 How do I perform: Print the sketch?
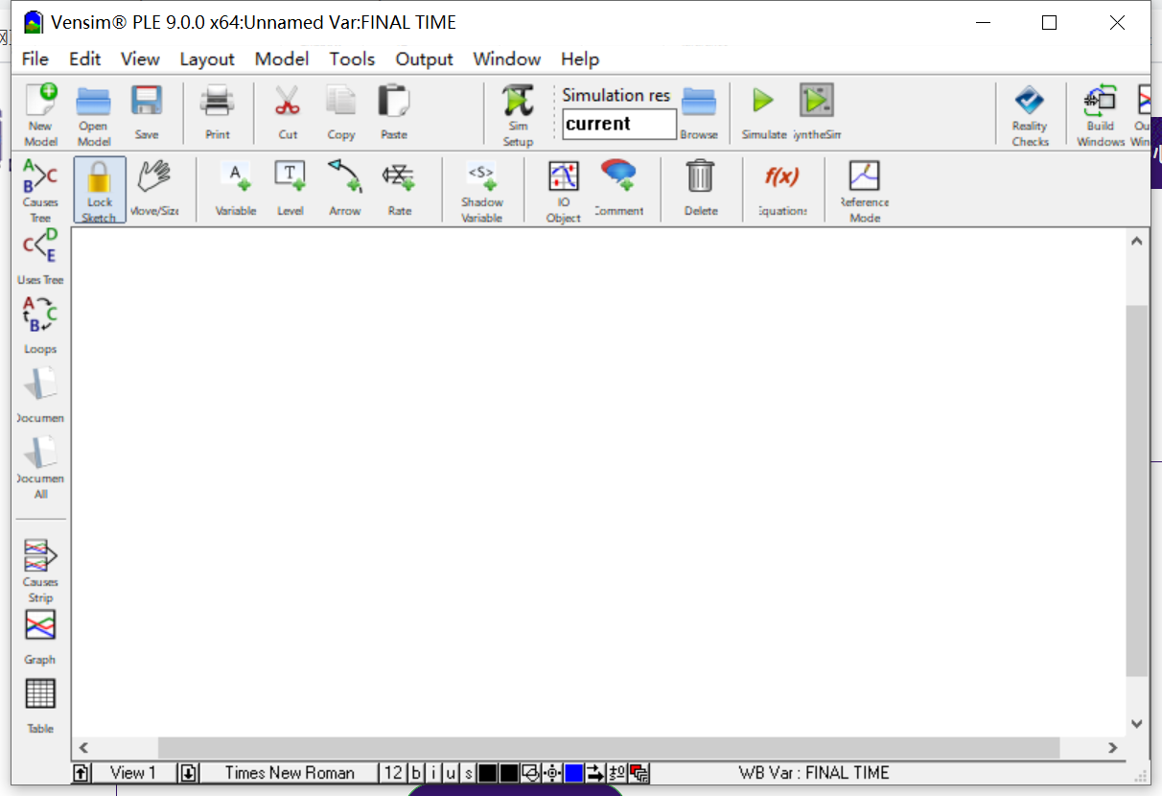coord(218,112)
